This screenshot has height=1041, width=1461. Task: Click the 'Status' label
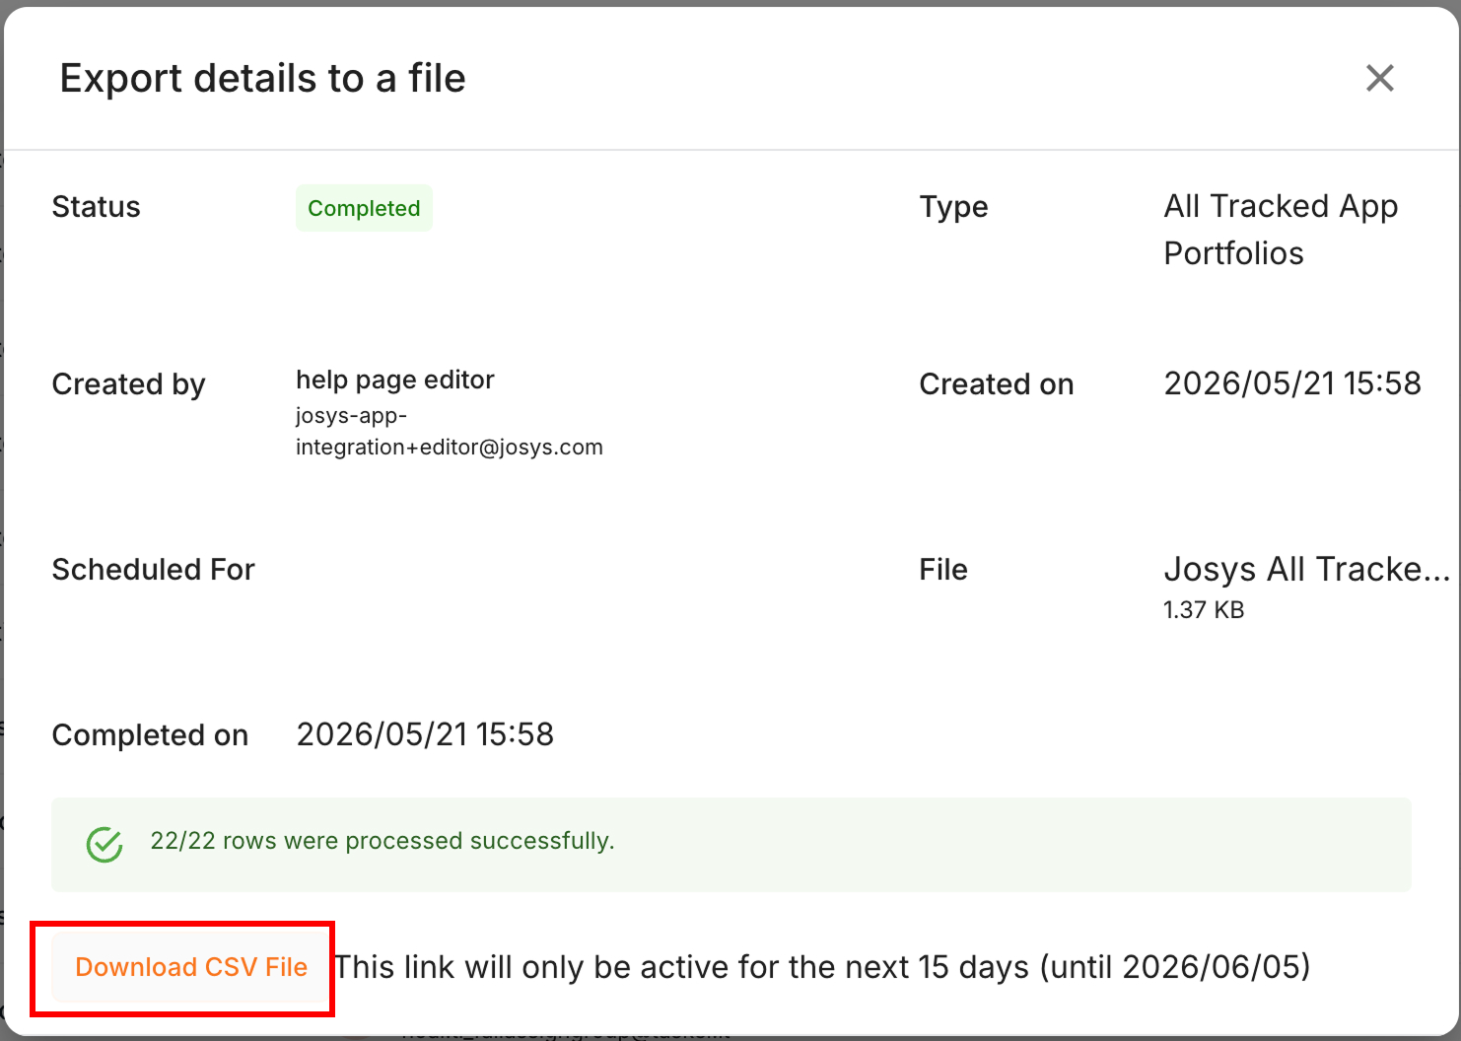[96, 206]
